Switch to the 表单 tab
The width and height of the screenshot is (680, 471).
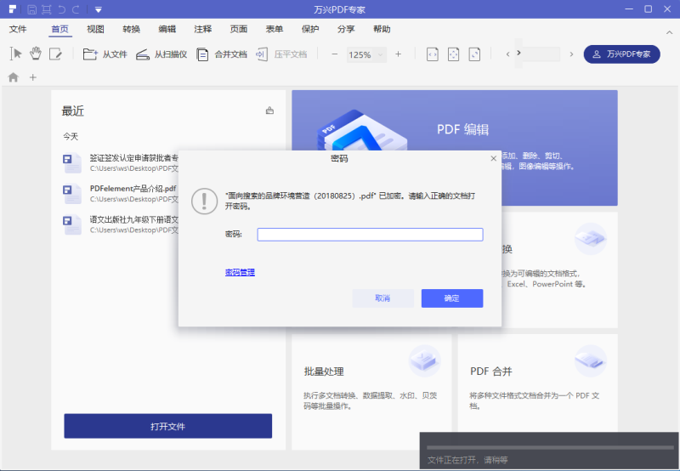(275, 29)
